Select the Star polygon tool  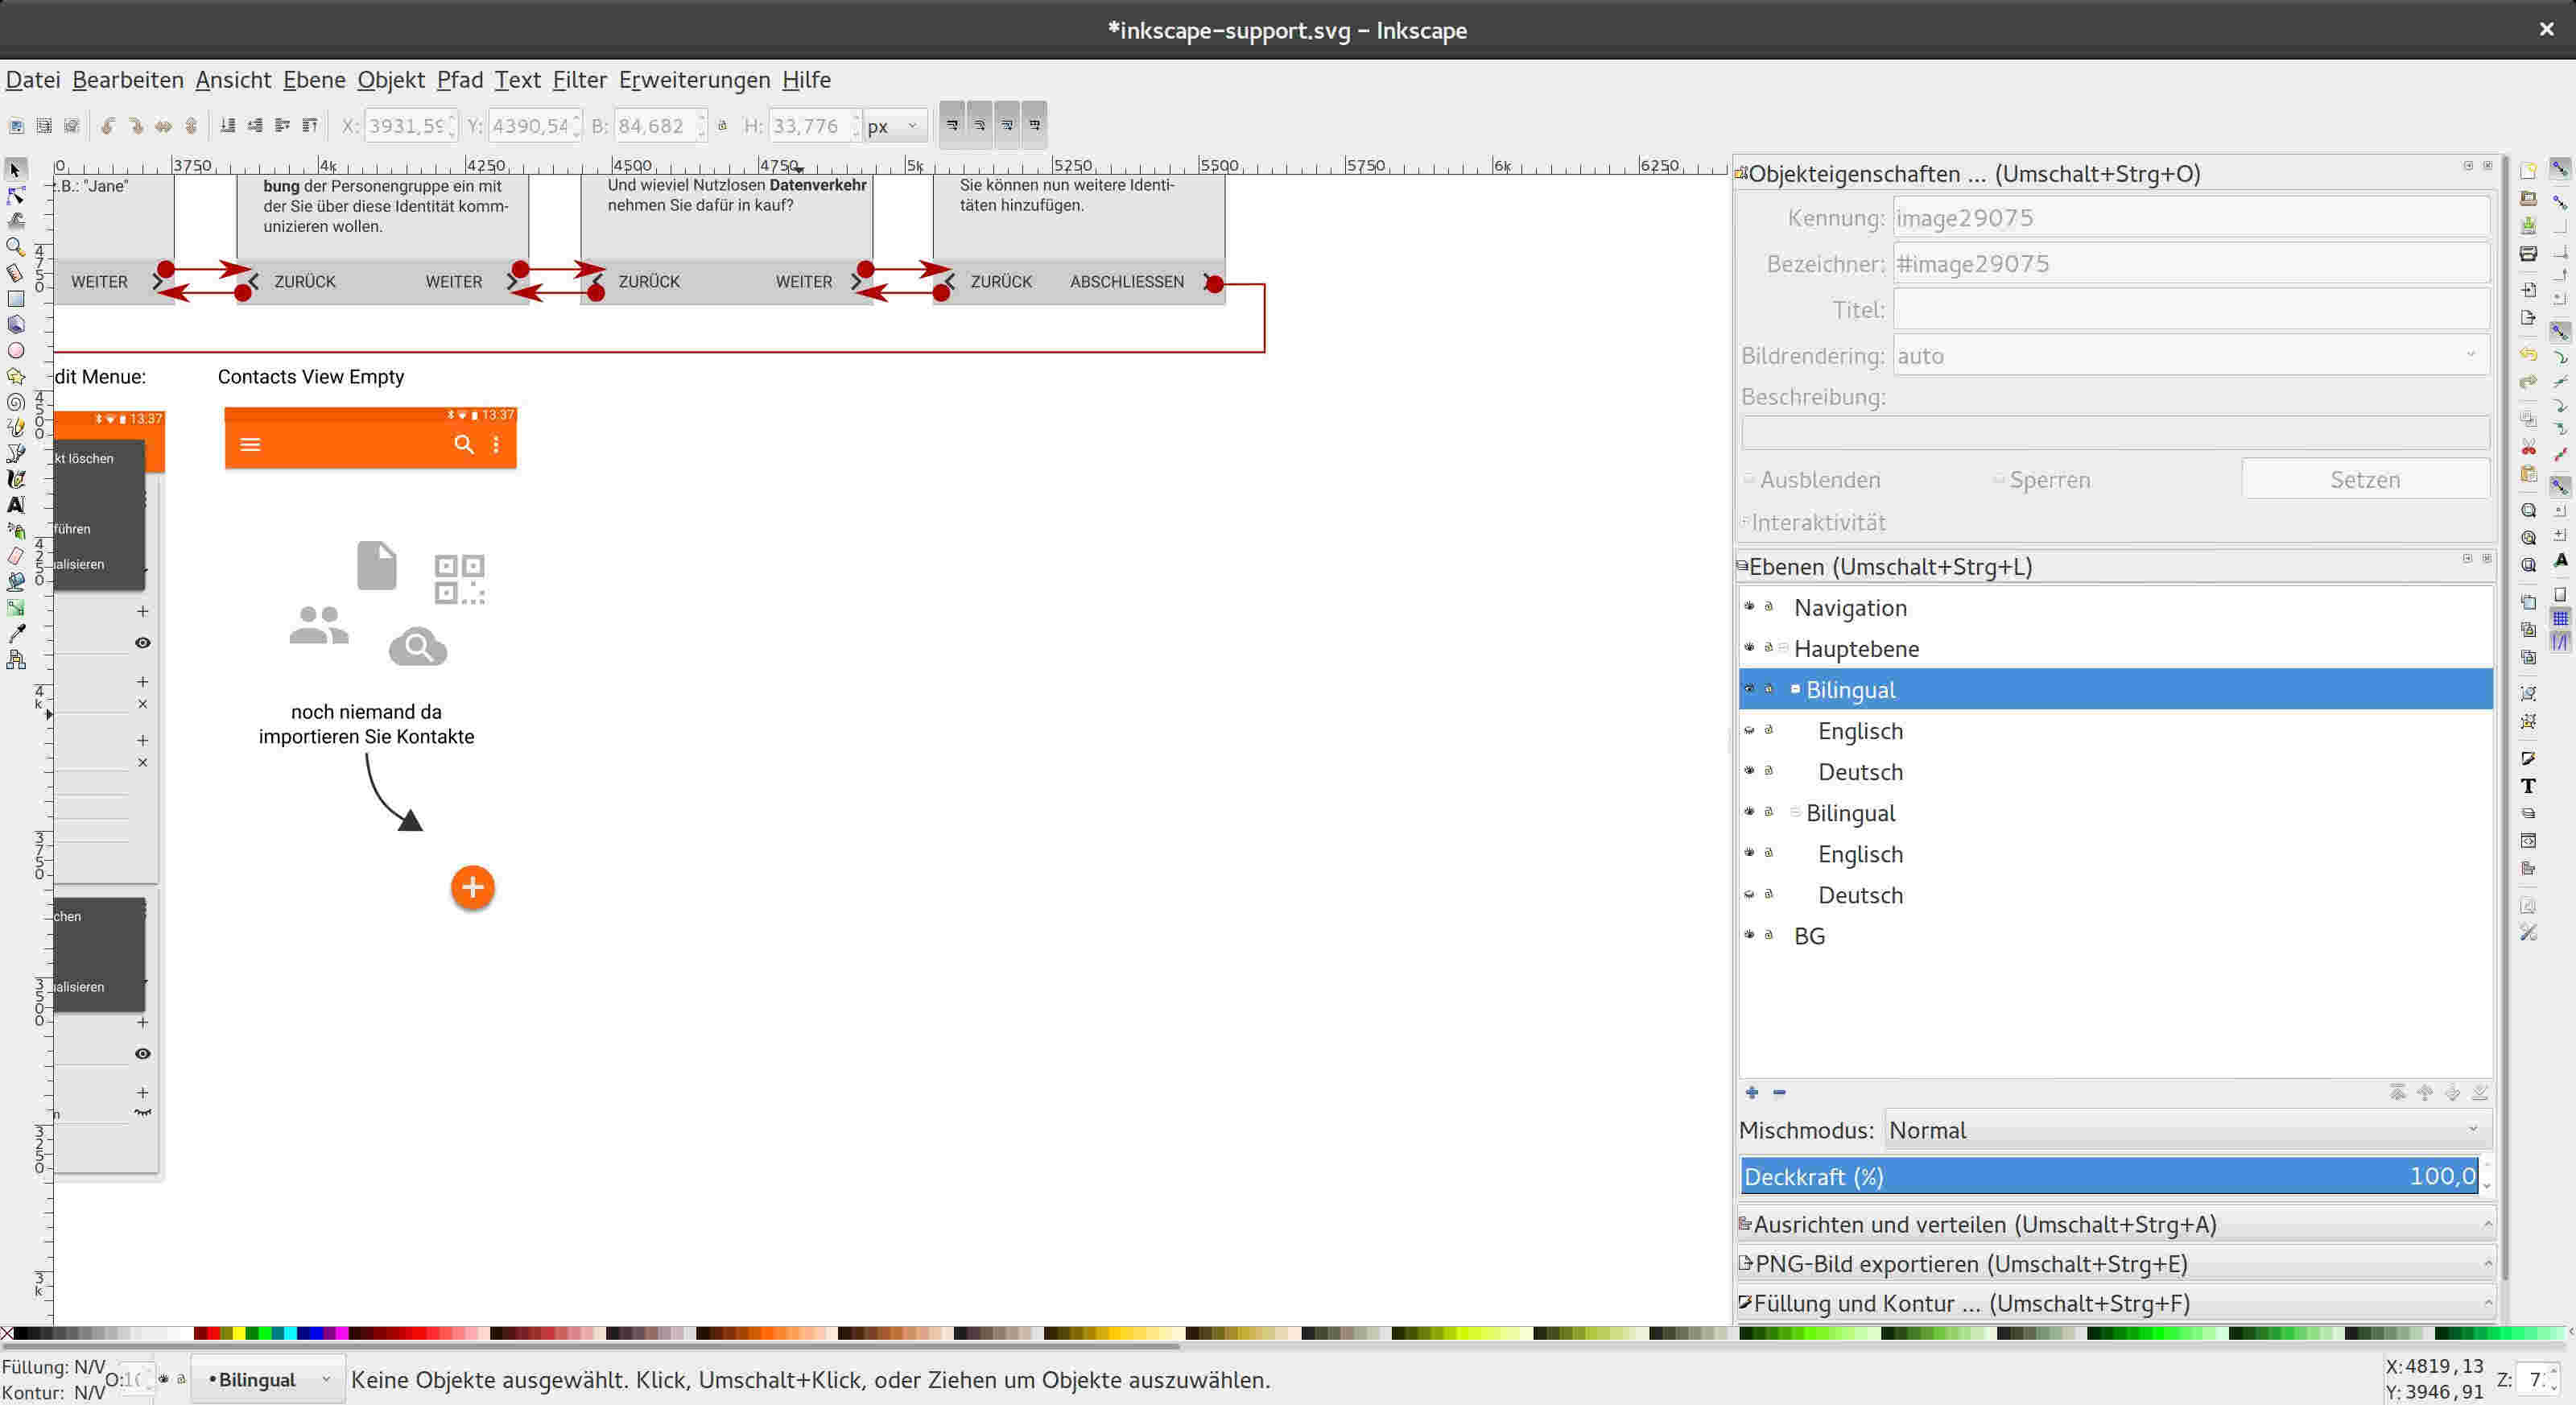pyautogui.click(x=16, y=376)
